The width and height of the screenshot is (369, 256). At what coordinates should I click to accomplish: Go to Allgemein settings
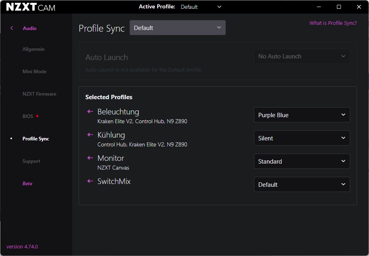(33, 49)
